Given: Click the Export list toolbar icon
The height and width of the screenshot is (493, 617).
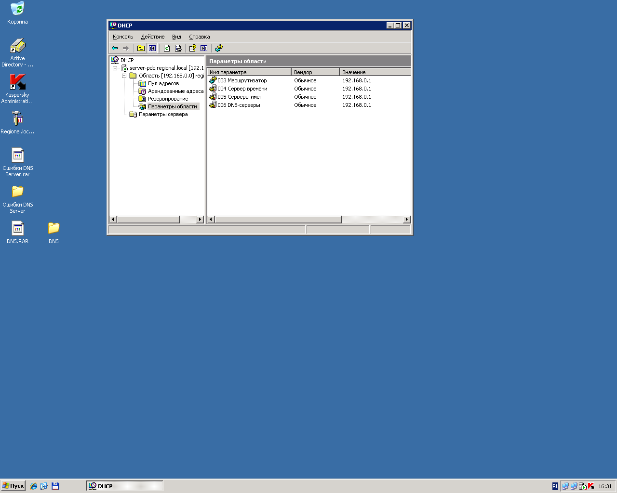Looking at the screenshot, I should [x=178, y=48].
